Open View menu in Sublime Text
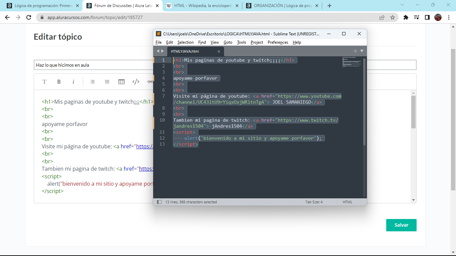 tap(215, 42)
